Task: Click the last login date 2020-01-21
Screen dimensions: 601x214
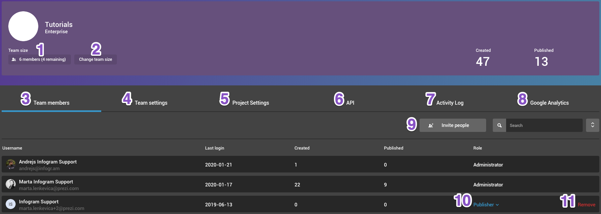Action: 218,165
